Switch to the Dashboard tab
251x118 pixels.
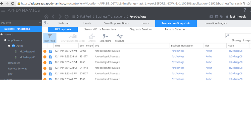pos(64,23)
